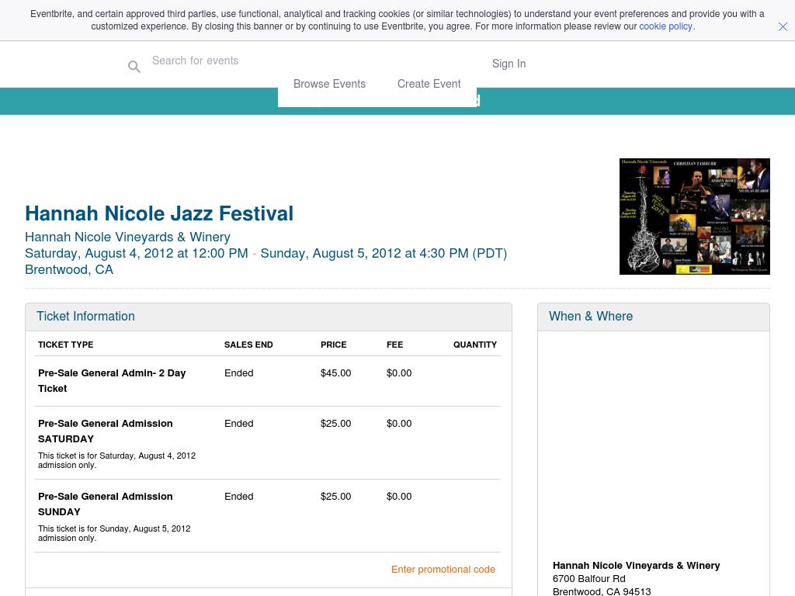Click the Hannah Nicole Jazz Festival title
The width and height of the screenshot is (795, 596).
[159, 213]
